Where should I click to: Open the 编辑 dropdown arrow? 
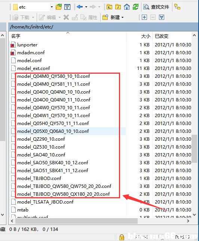click(59, 17)
